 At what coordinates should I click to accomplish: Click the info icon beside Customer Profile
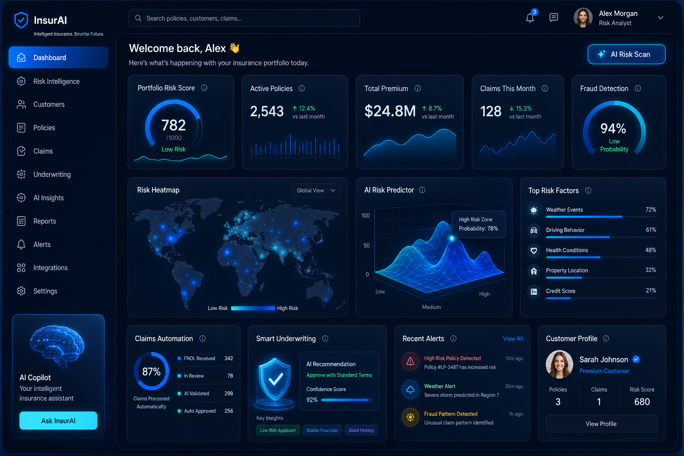coord(606,338)
